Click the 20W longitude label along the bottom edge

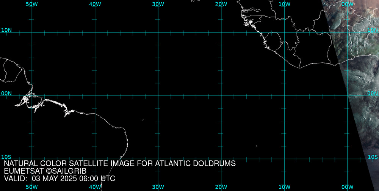click(221, 187)
